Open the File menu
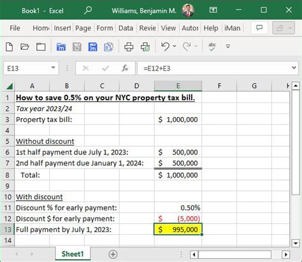The height and width of the screenshot is (262, 302). (15, 28)
